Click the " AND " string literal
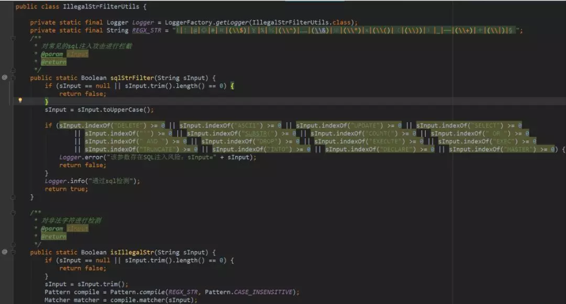 tap(152, 141)
